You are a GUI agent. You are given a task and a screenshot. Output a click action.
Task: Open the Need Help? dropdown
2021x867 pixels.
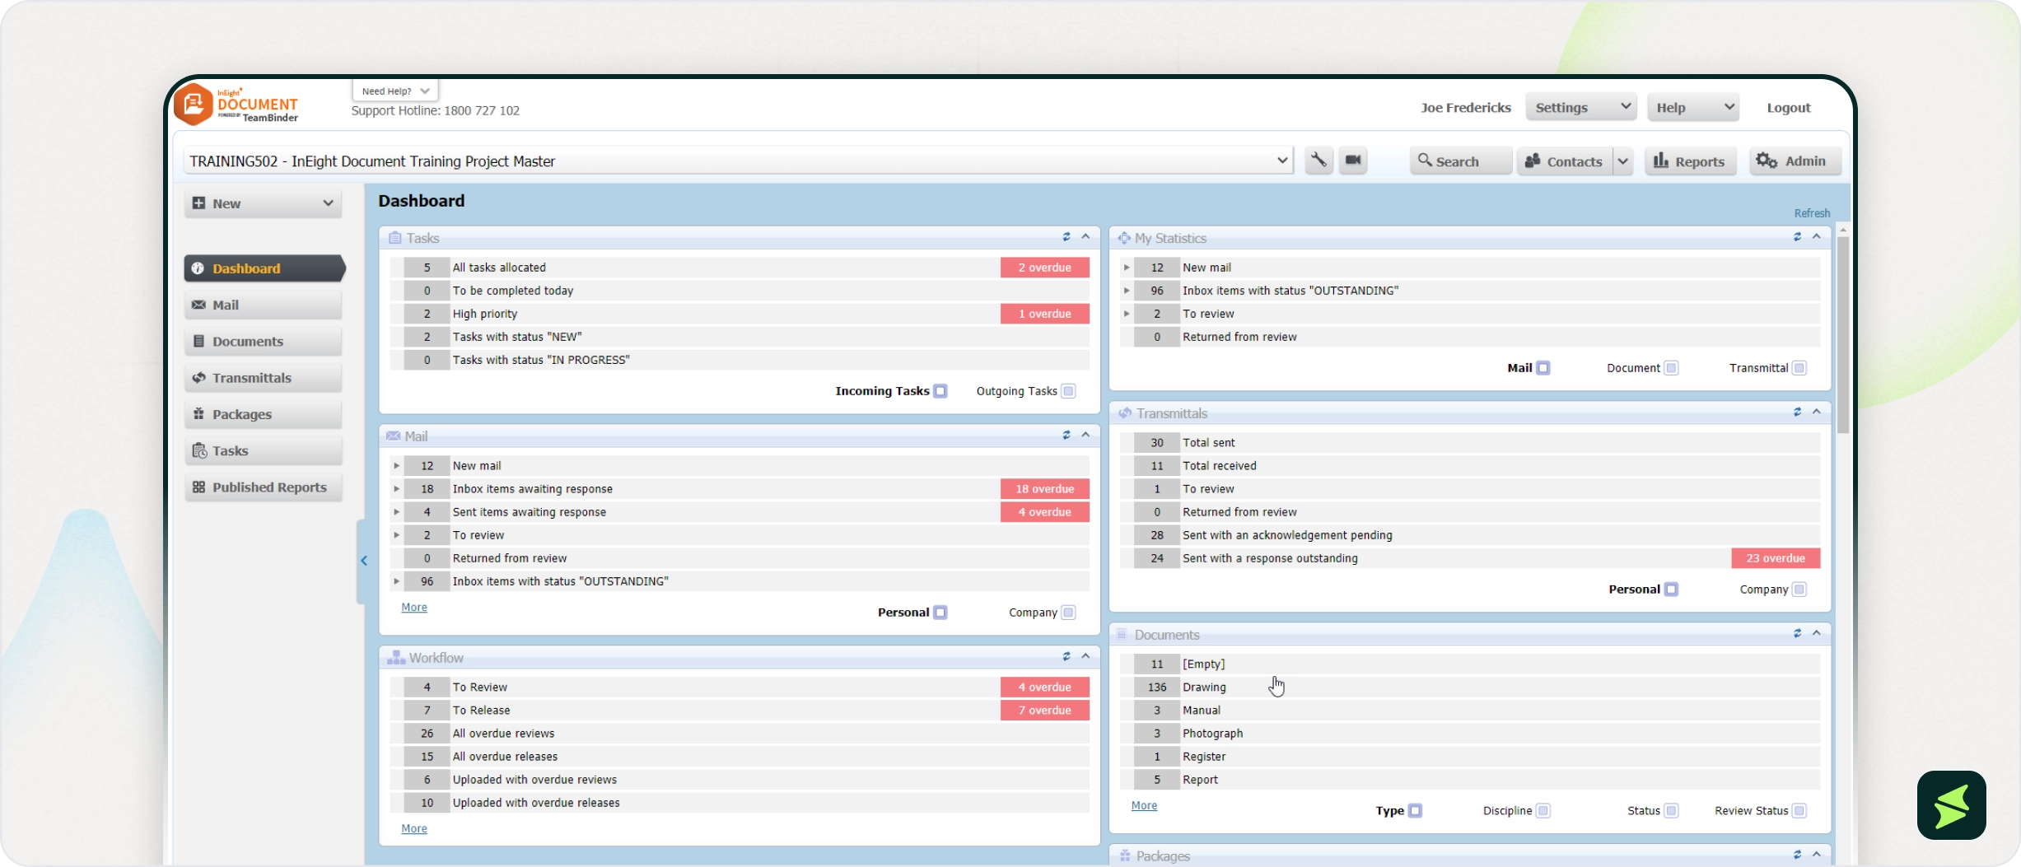pyautogui.click(x=395, y=91)
